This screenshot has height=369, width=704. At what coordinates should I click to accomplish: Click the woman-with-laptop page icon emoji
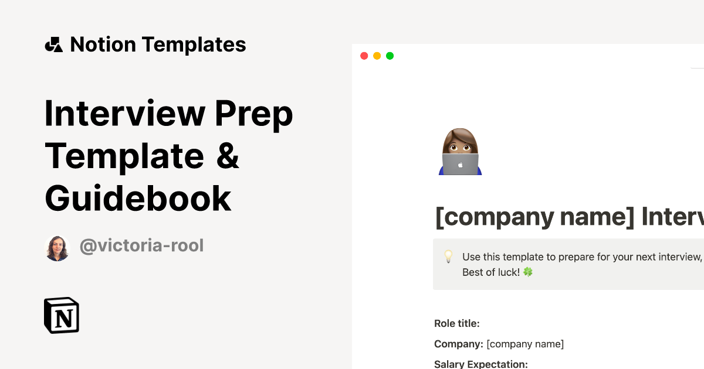pos(461,151)
